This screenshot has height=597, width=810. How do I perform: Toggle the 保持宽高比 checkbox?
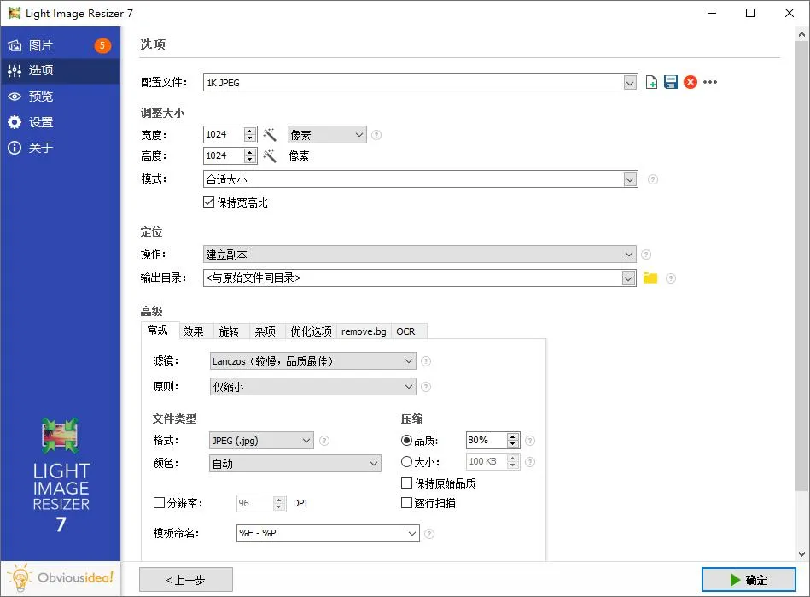pos(208,202)
